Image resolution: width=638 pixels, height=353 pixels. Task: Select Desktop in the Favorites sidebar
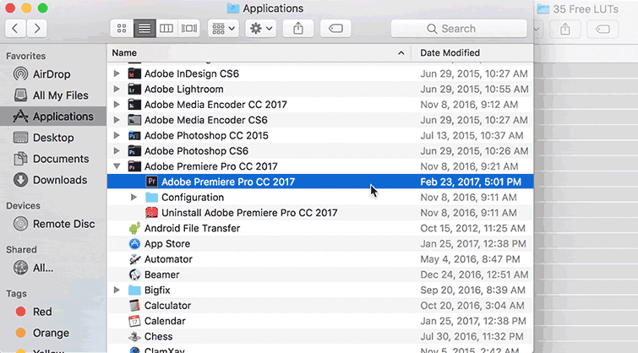pyautogui.click(x=52, y=138)
